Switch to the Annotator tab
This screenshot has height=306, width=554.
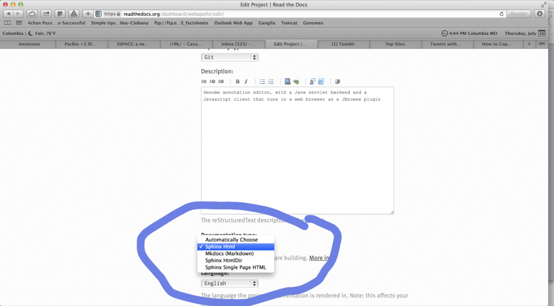[29, 44]
